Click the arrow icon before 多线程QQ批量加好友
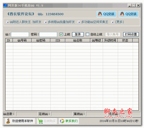This screenshot has width=144, height=128. pos(45,22)
